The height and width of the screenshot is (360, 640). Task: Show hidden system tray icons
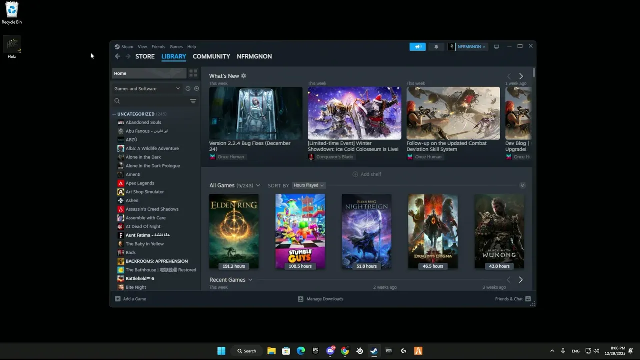pyautogui.click(x=552, y=351)
